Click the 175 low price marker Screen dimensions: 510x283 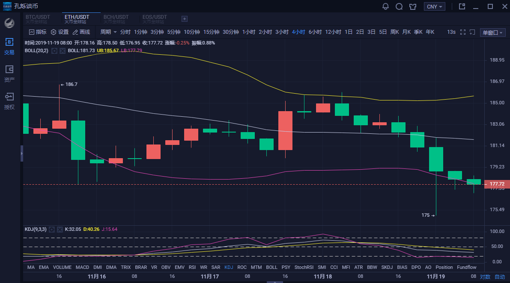[428, 215]
